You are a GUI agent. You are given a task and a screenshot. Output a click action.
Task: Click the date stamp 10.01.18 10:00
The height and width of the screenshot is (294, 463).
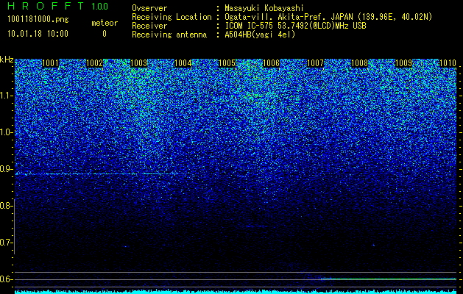tap(38, 34)
